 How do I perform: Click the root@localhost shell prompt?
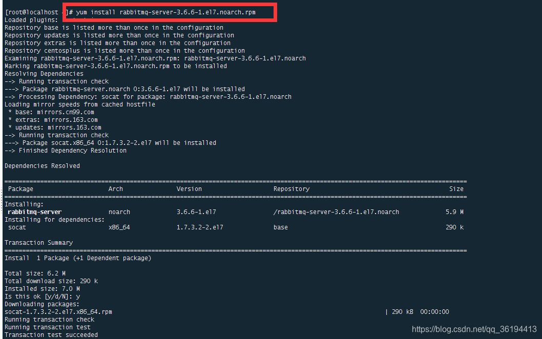(31, 12)
